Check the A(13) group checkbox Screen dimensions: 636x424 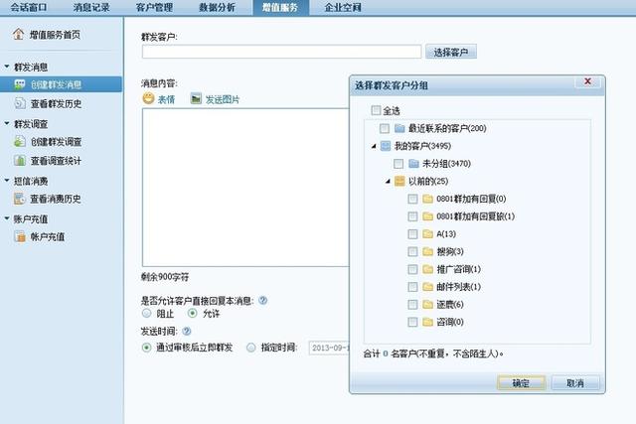coord(412,234)
